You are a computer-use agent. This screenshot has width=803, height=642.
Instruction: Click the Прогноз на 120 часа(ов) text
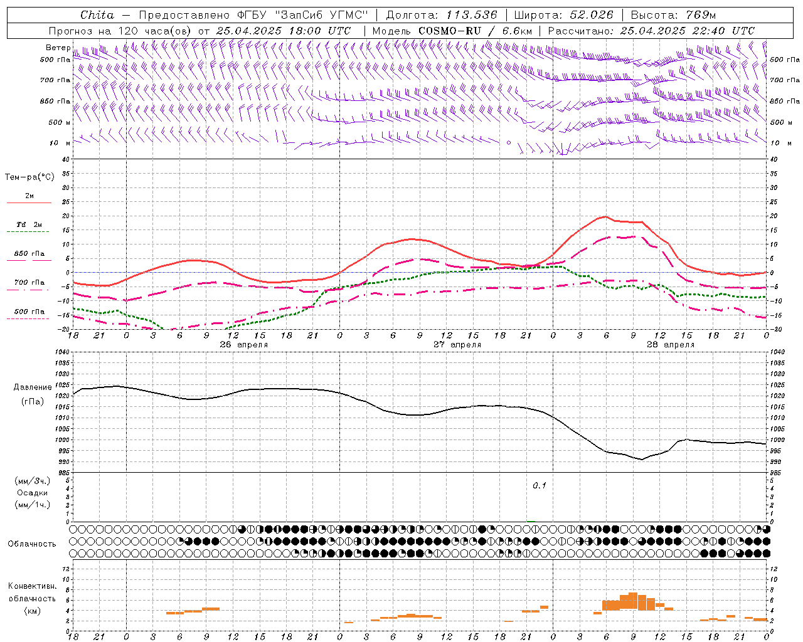(x=120, y=31)
